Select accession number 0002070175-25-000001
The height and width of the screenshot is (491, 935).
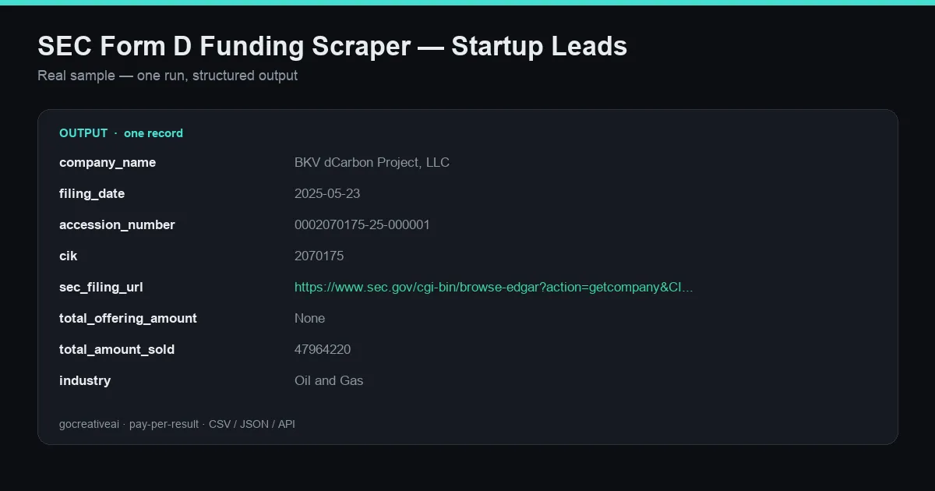(362, 224)
